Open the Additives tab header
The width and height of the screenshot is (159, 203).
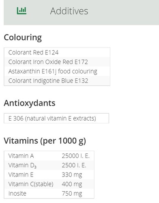tap(69, 11)
